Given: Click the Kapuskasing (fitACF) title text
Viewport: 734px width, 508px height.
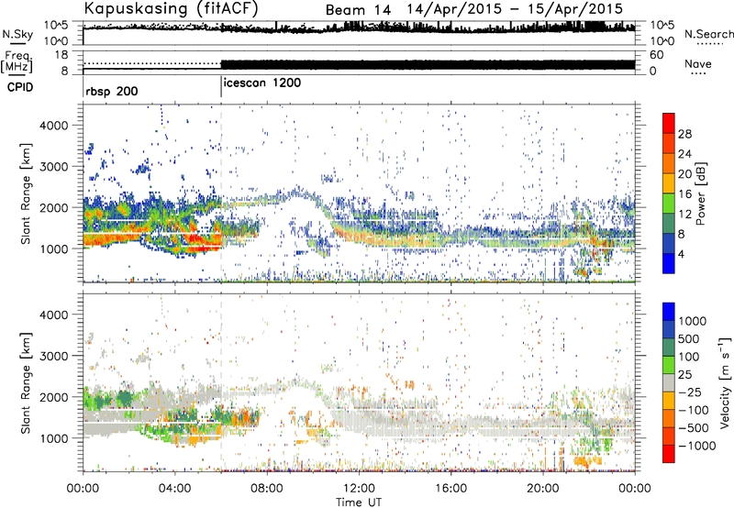Looking at the screenshot, I should [171, 8].
